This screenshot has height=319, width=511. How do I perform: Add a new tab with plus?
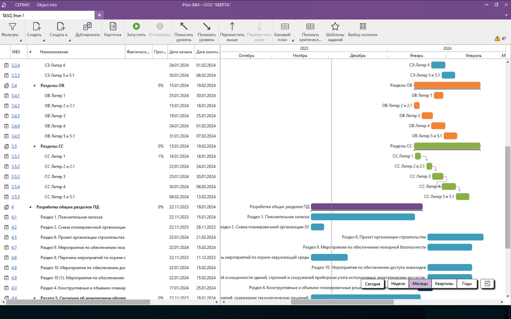(x=99, y=15)
